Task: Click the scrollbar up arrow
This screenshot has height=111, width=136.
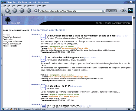Action: point(134,17)
